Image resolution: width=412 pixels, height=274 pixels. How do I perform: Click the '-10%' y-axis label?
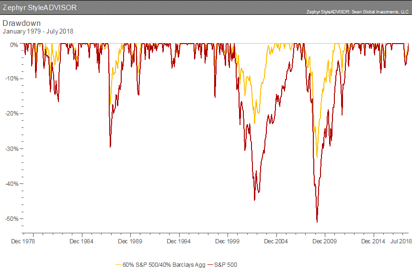[x=12, y=79]
